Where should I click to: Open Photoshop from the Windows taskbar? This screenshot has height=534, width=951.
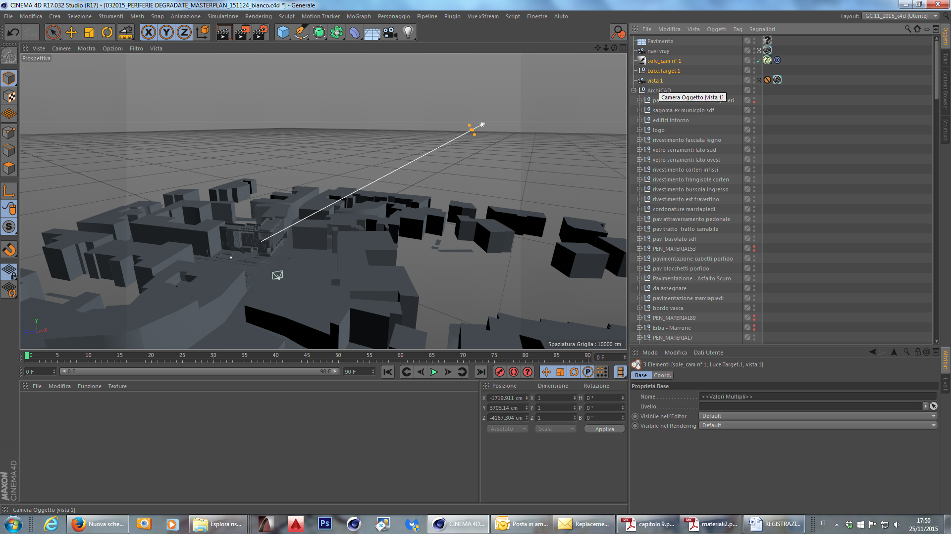(325, 524)
